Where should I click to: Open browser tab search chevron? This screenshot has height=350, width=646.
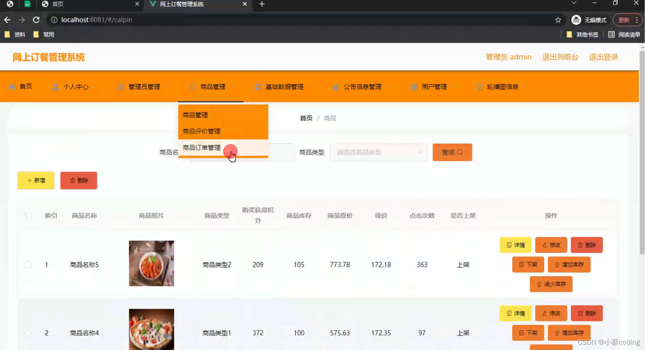pyautogui.click(x=574, y=3)
